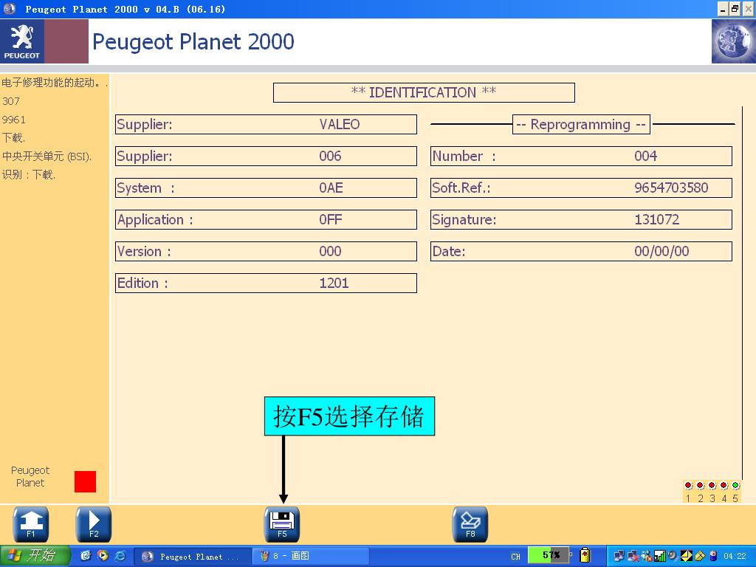
Task: Click the CH language bar indicator
Action: (515, 557)
